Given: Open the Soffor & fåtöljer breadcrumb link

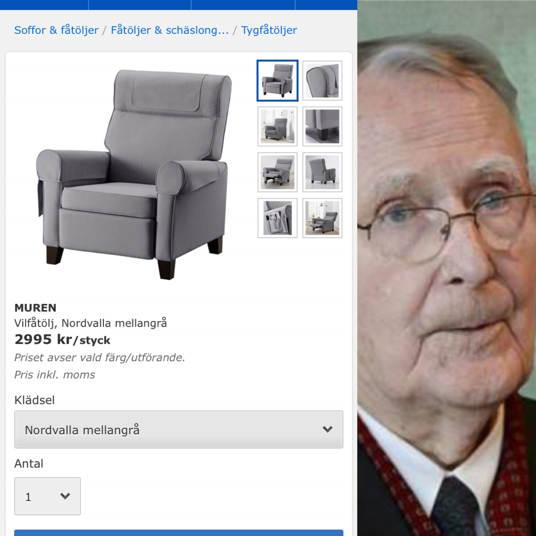Looking at the screenshot, I should 57,30.
